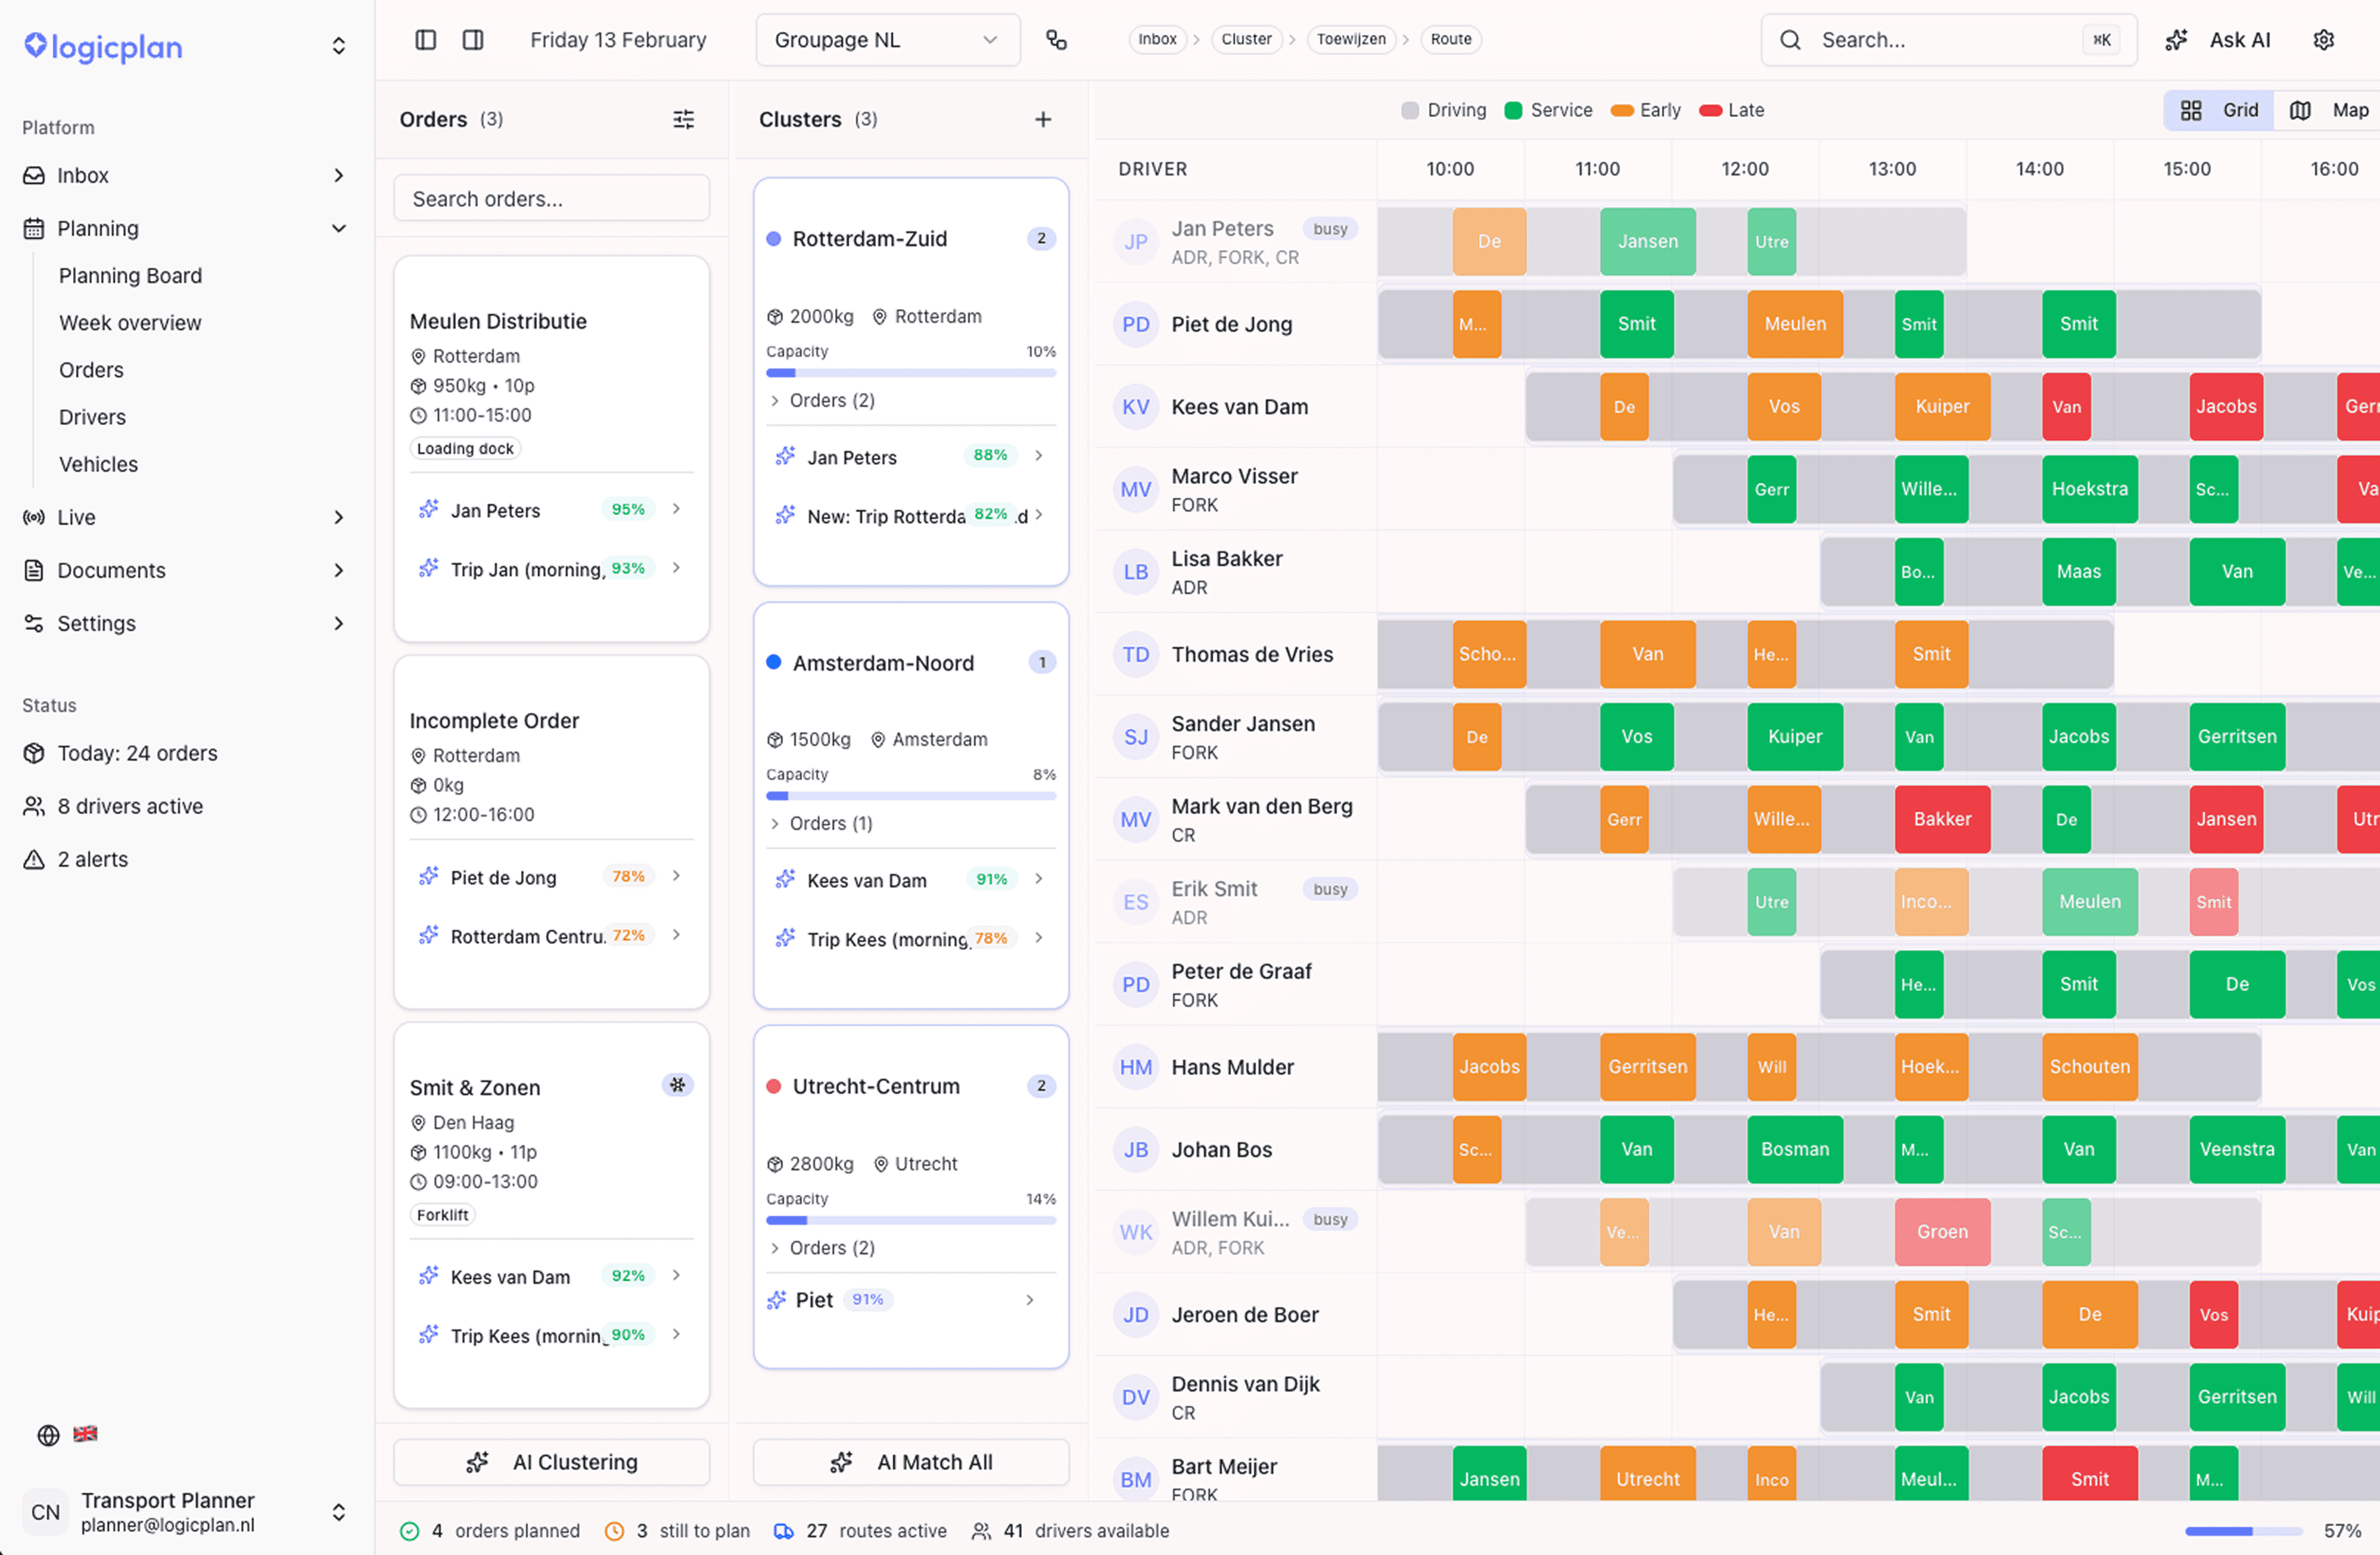
Task: Toggle the right side panel
Action: pyautogui.click(x=473, y=40)
